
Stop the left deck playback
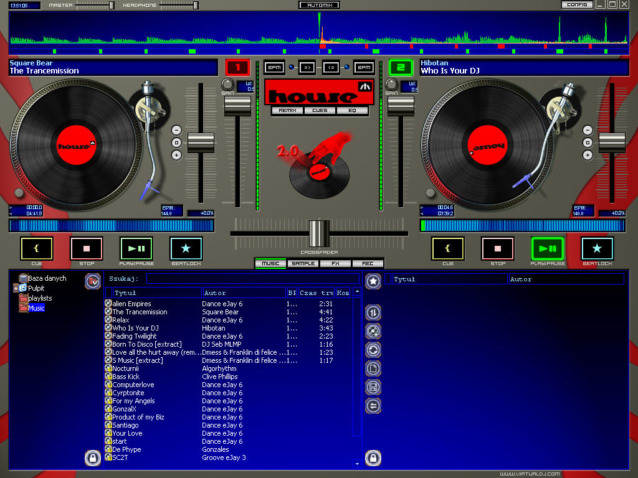86,248
